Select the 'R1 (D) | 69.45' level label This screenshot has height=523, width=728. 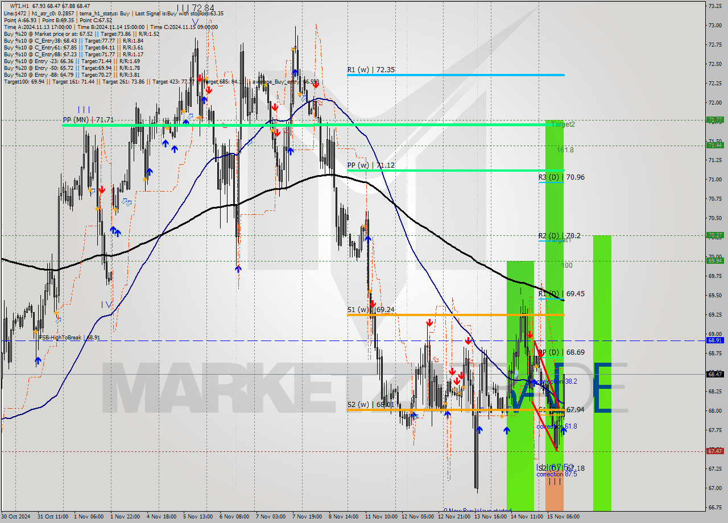pos(561,293)
